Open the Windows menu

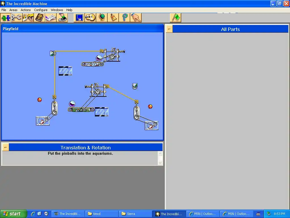(57, 10)
